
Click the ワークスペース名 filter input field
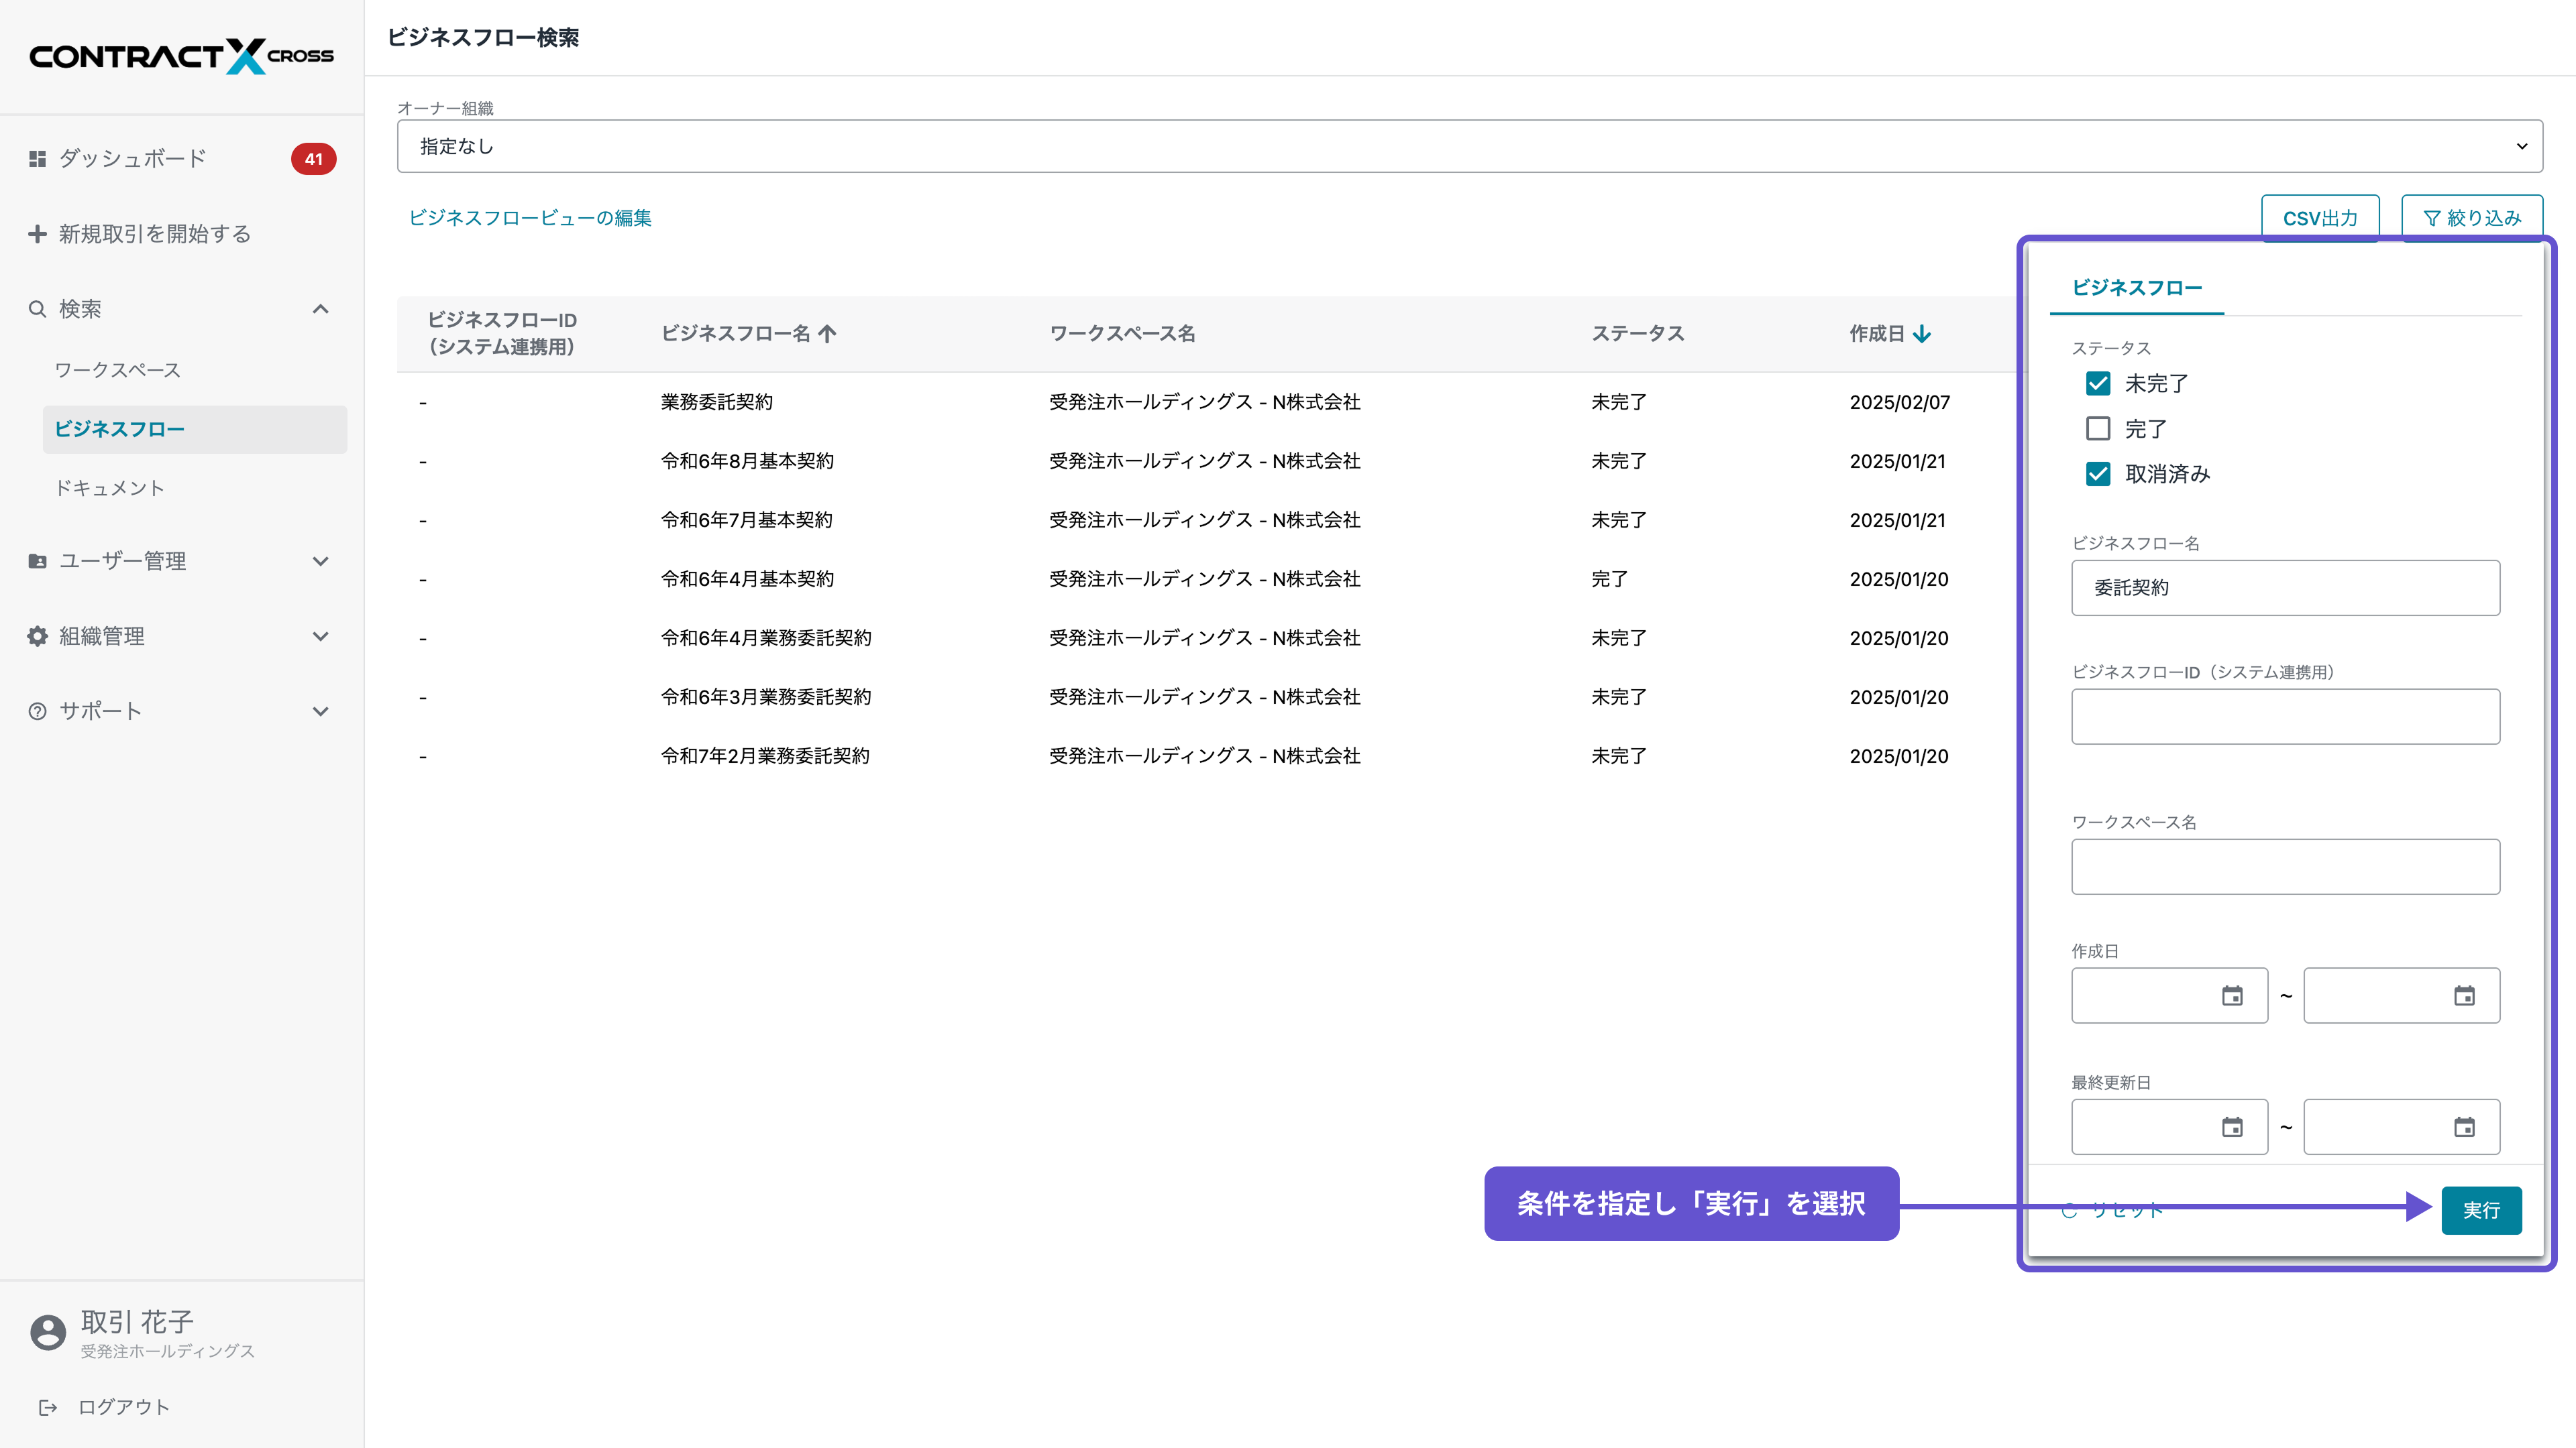2285,866
